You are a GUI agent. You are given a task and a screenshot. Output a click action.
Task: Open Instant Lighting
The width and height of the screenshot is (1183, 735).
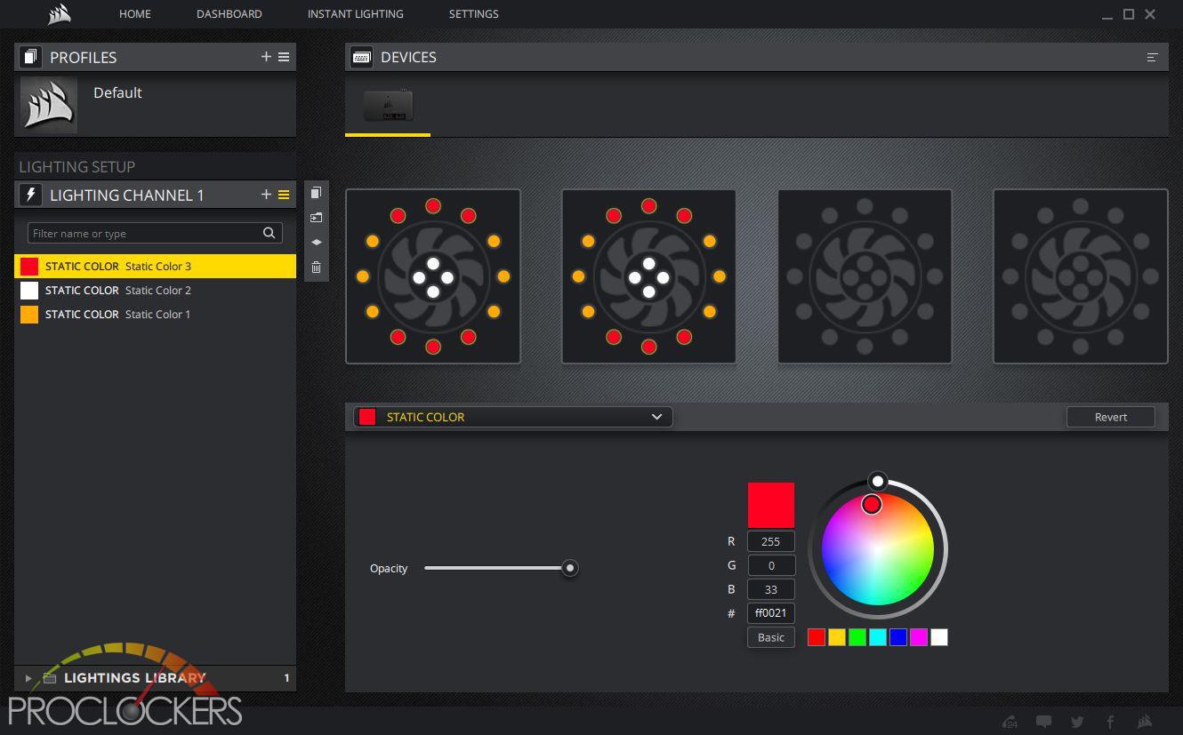[x=356, y=13]
